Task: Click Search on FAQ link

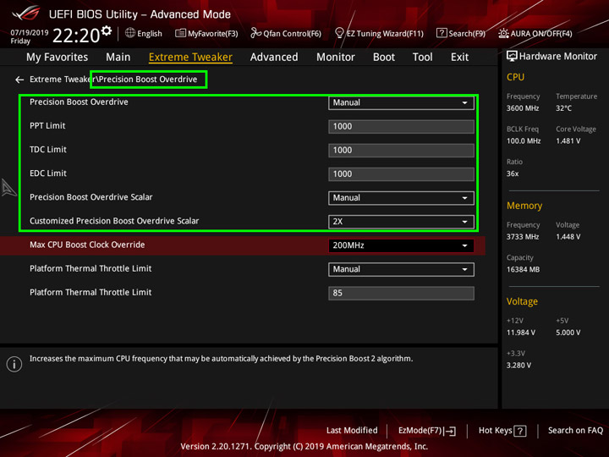Action: (x=575, y=431)
